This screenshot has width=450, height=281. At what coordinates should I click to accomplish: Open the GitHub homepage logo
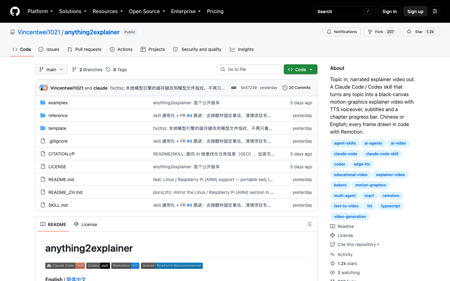point(15,11)
